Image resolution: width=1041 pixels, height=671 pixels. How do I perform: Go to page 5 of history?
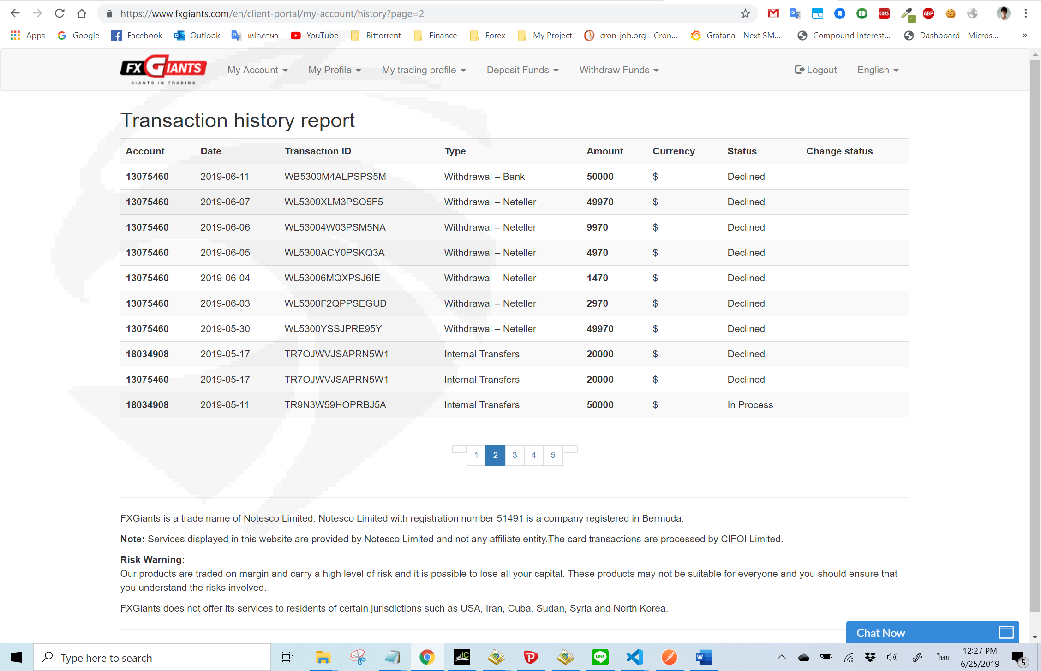553,455
